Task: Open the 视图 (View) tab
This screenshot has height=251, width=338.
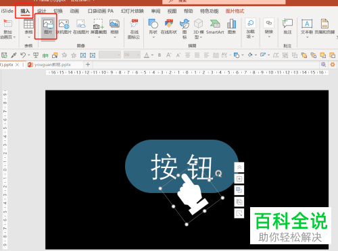Action: [172, 11]
